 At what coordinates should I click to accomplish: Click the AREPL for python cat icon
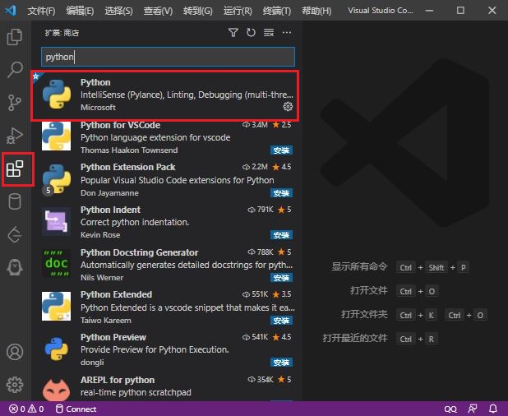[x=57, y=389]
